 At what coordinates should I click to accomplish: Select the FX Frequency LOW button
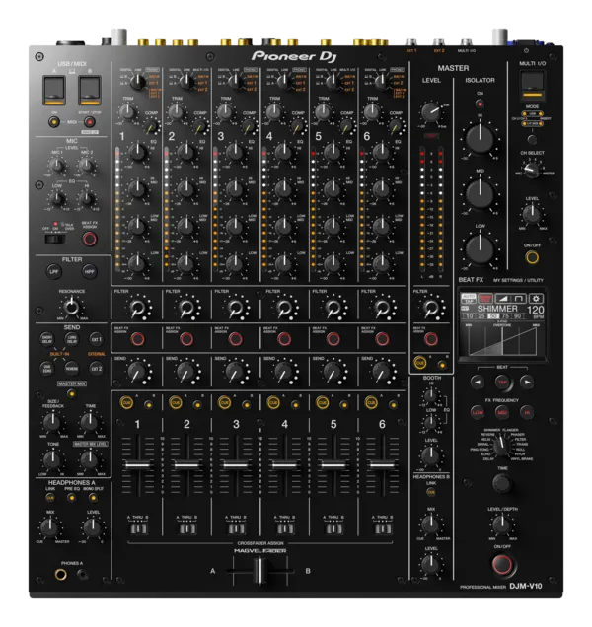[x=478, y=412]
